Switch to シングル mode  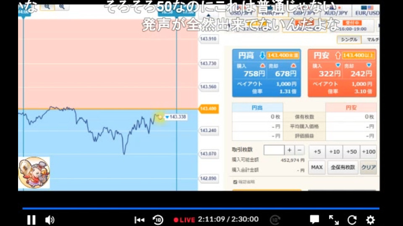(349, 39)
